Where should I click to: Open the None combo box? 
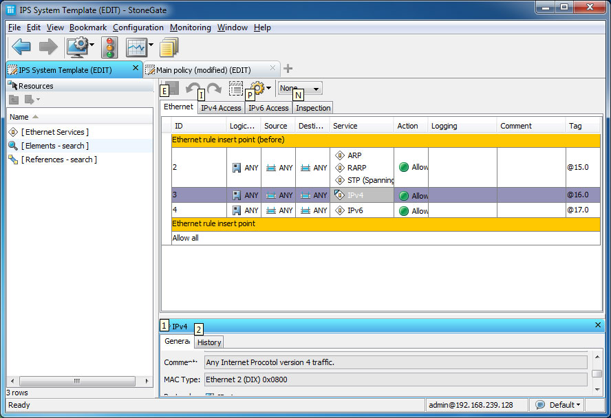[300, 89]
